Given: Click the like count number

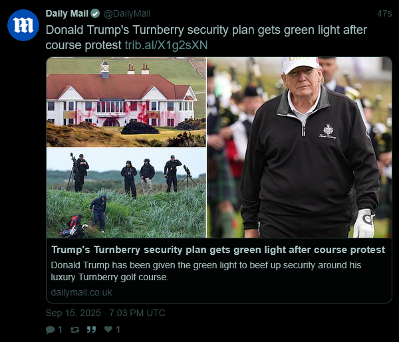Looking at the screenshot, I should click(118, 330).
